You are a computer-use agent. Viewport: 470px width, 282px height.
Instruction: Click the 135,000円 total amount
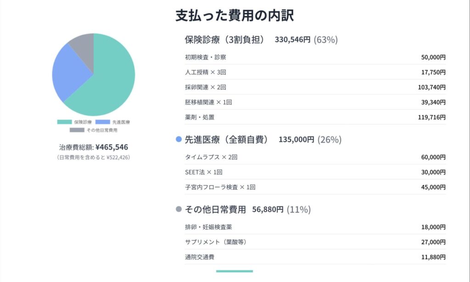297,140
